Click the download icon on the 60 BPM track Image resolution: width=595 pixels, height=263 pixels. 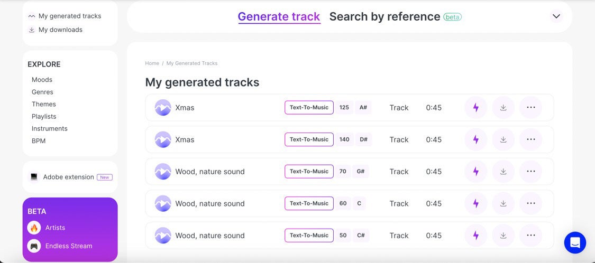[503, 204]
